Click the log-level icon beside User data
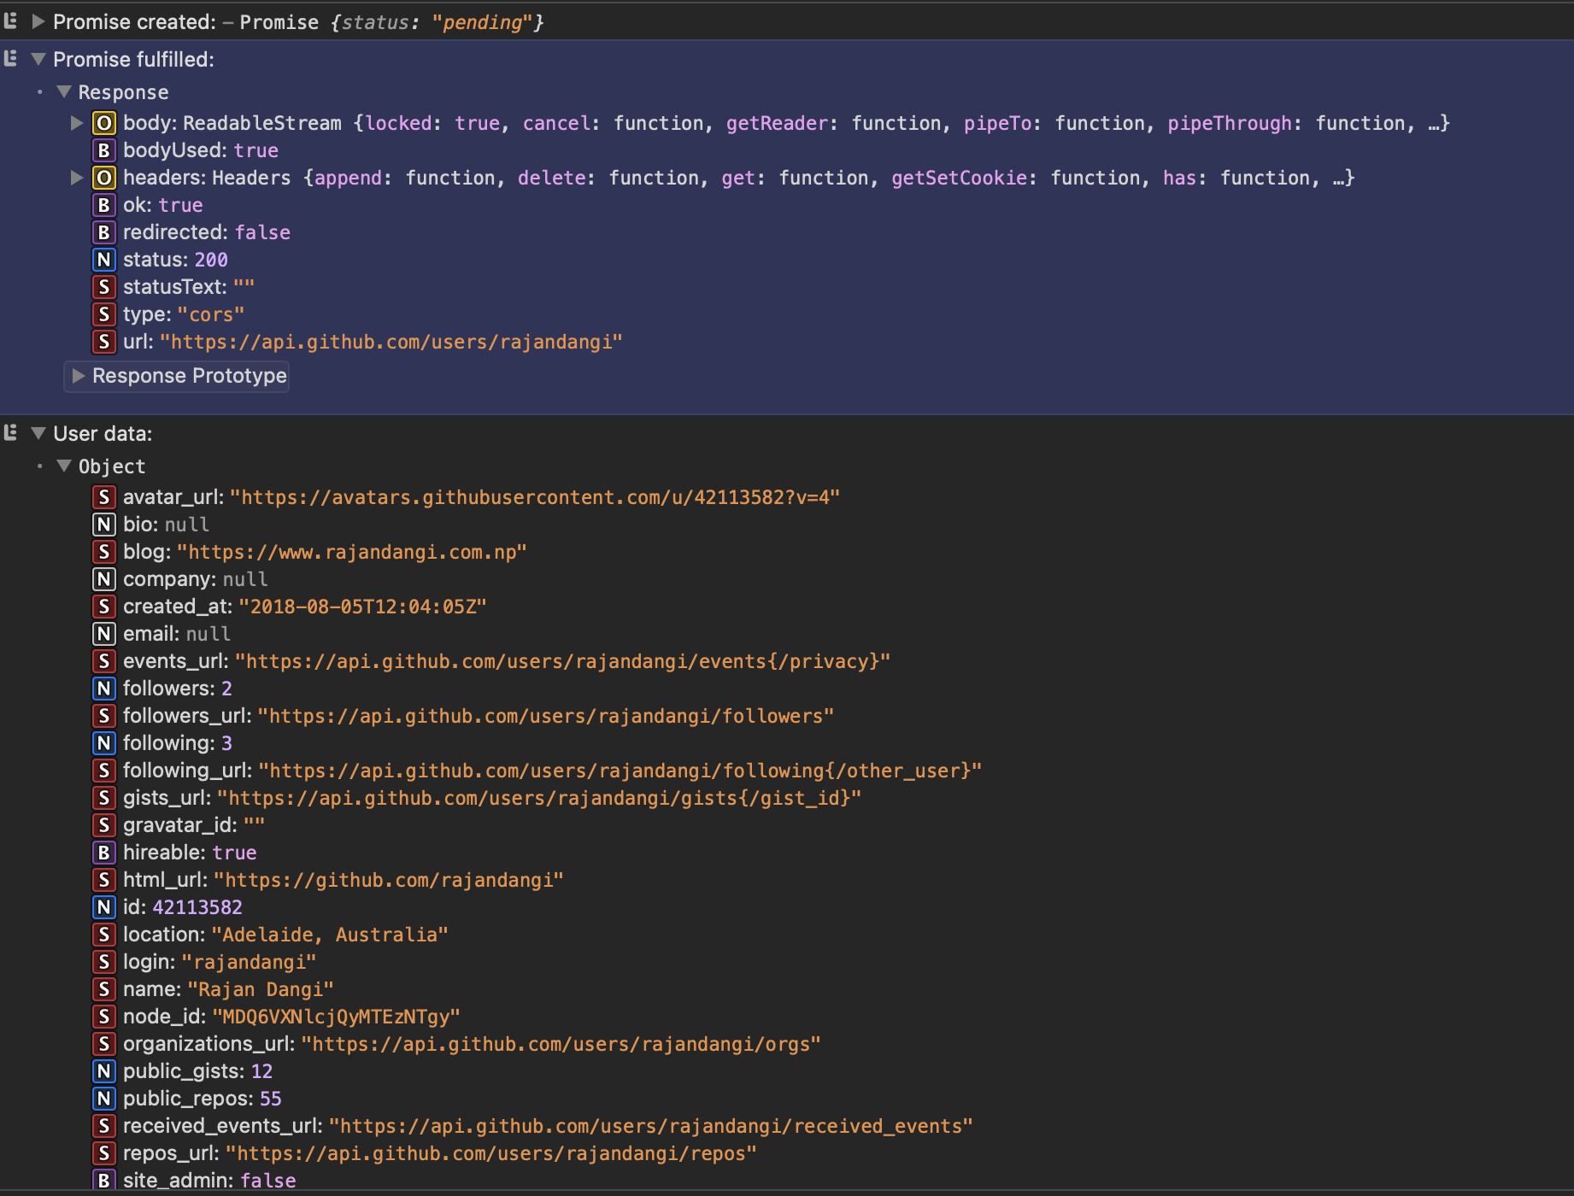Viewport: 1574px width, 1196px height. (x=11, y=433)
